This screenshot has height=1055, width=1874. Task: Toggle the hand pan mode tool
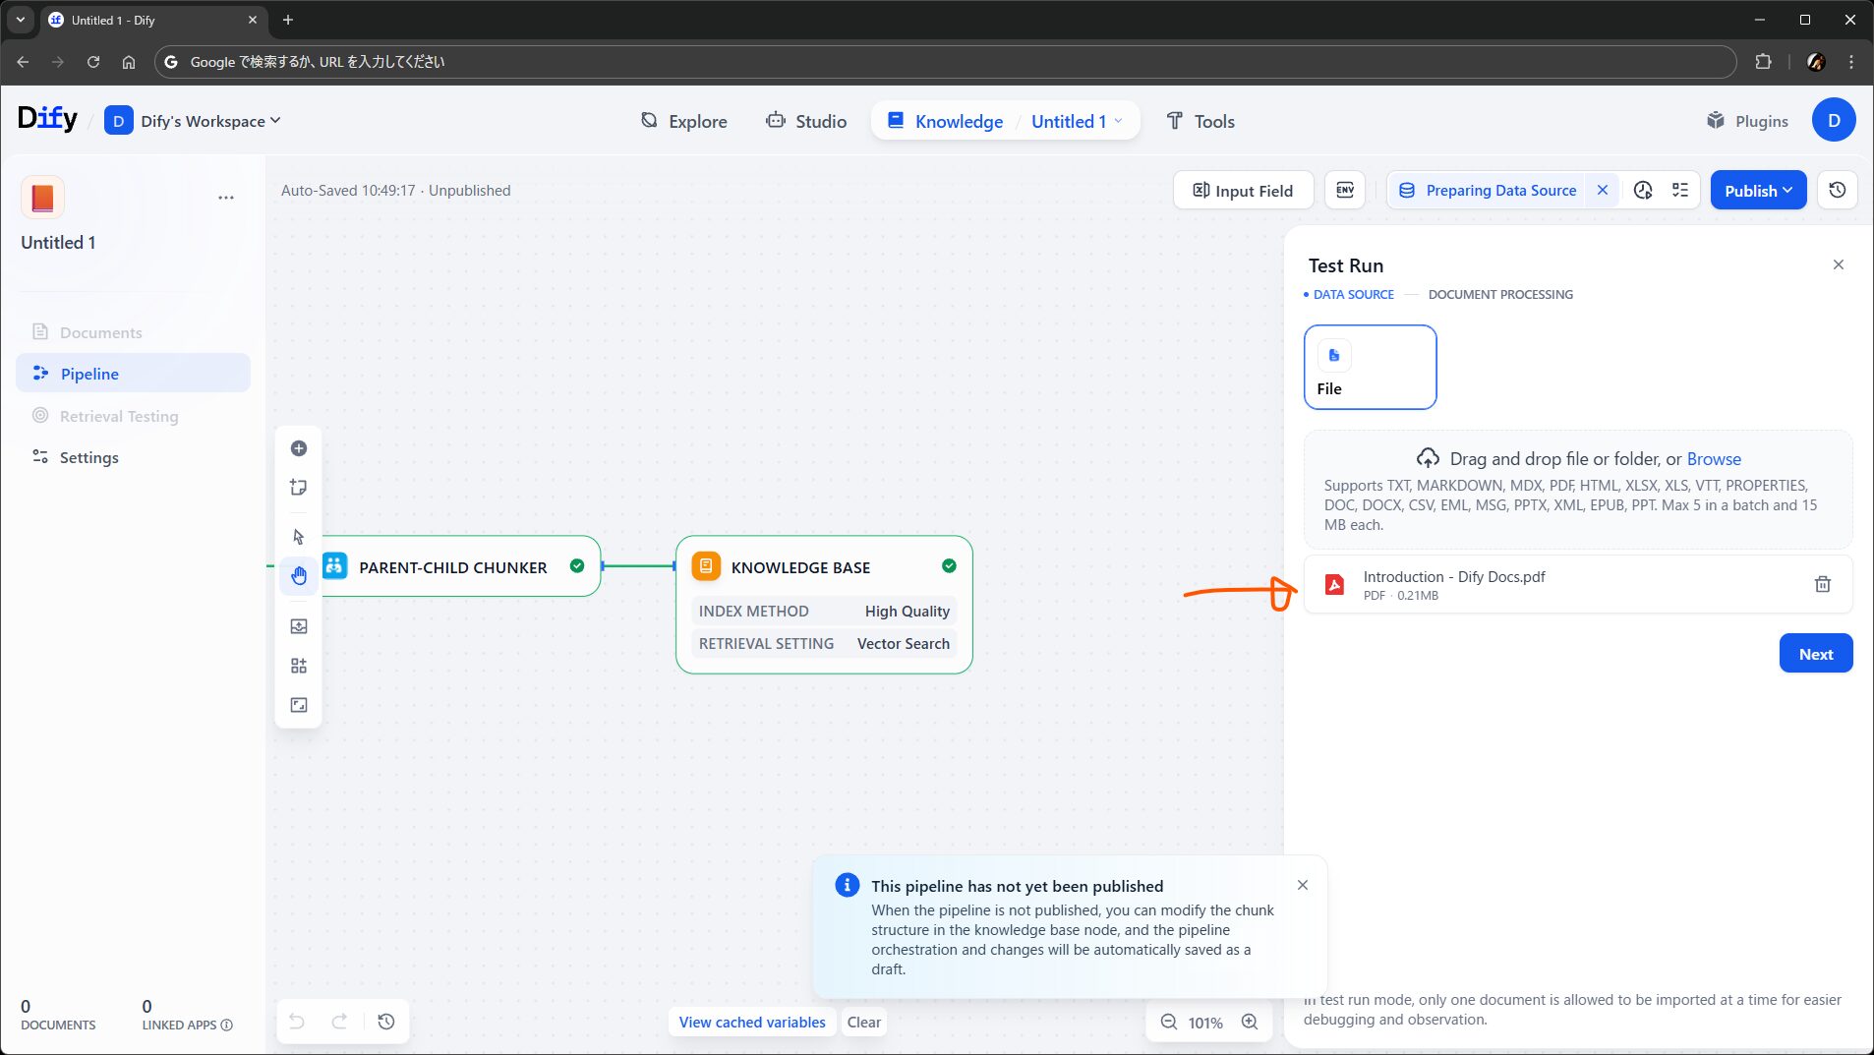(x=299, y=576)
